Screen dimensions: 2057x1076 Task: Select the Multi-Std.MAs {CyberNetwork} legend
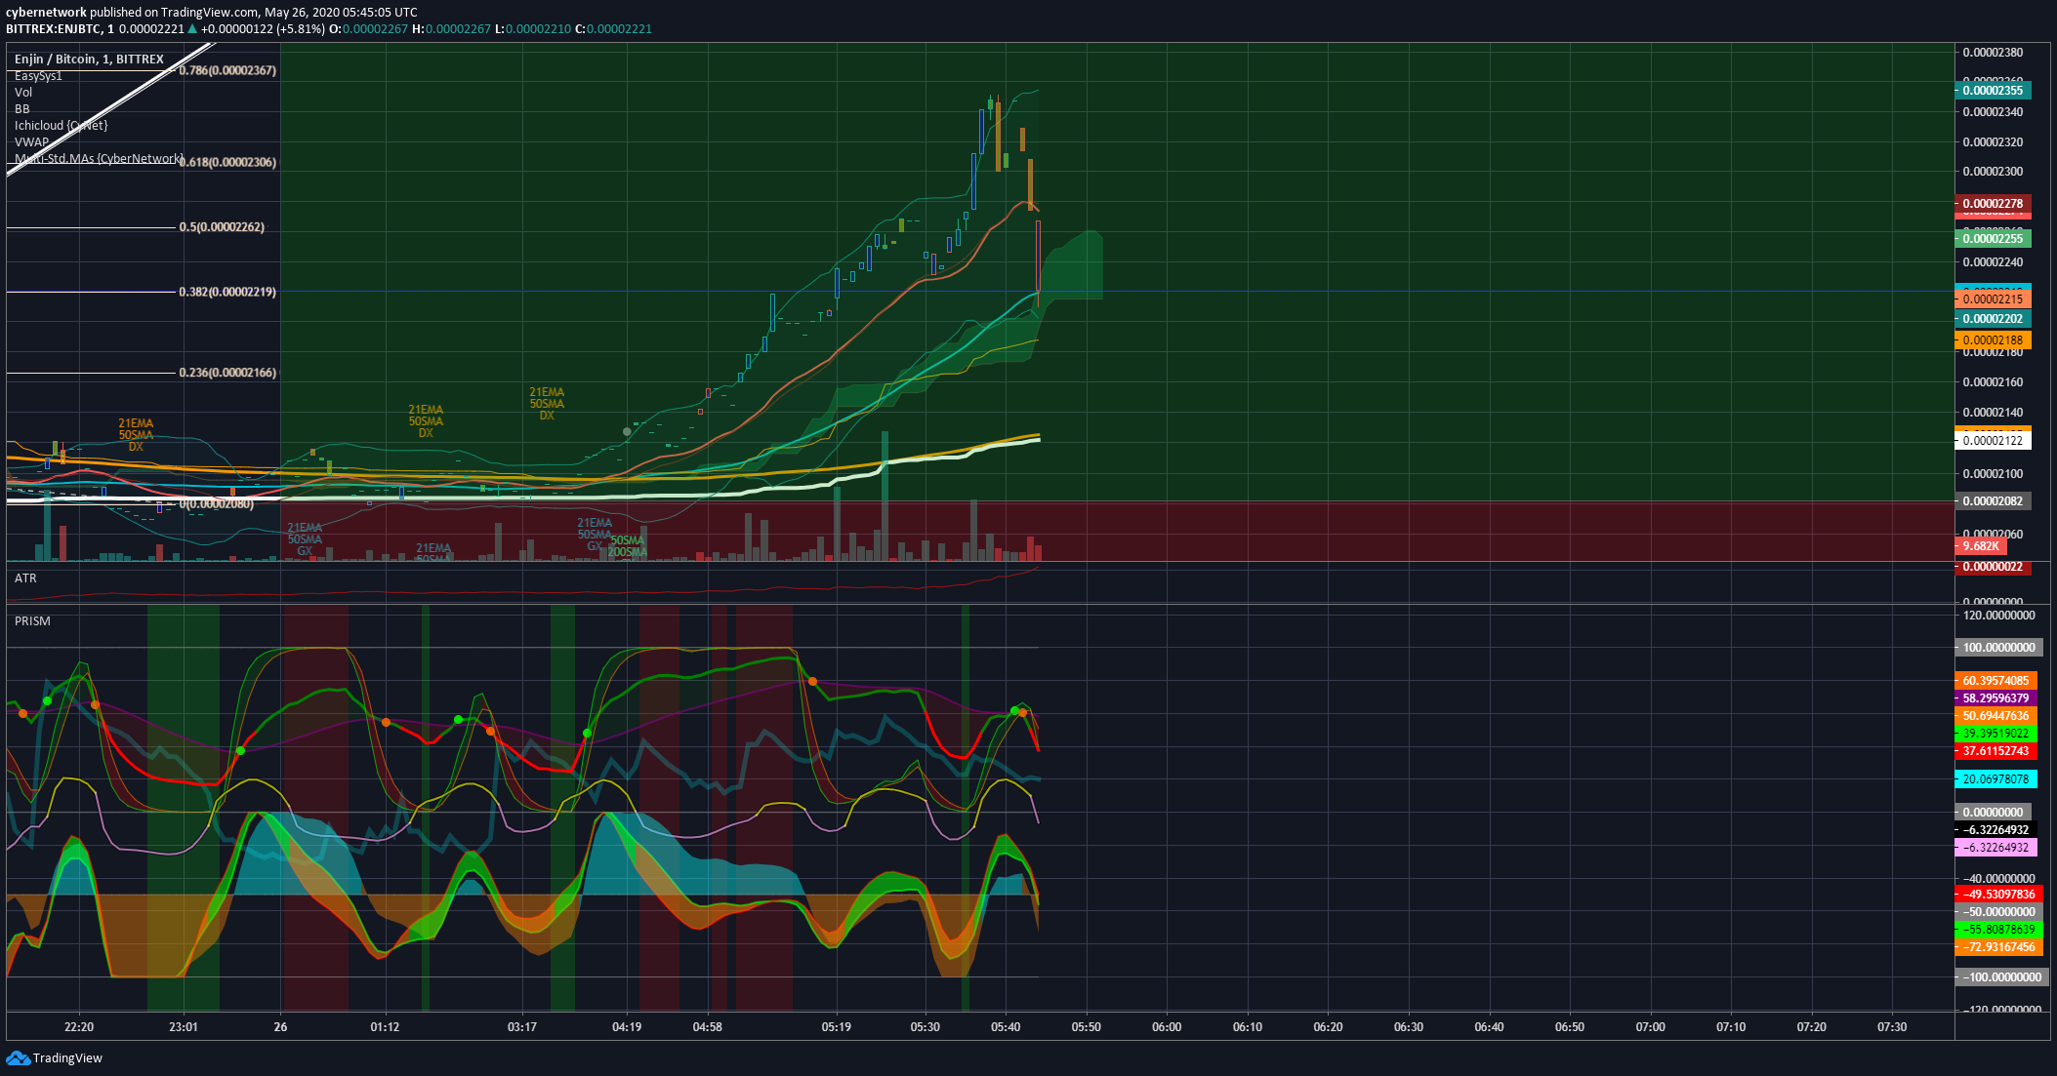coord(99,159)
